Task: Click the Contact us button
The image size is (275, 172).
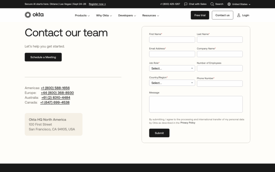Action: tap(222, 15)
